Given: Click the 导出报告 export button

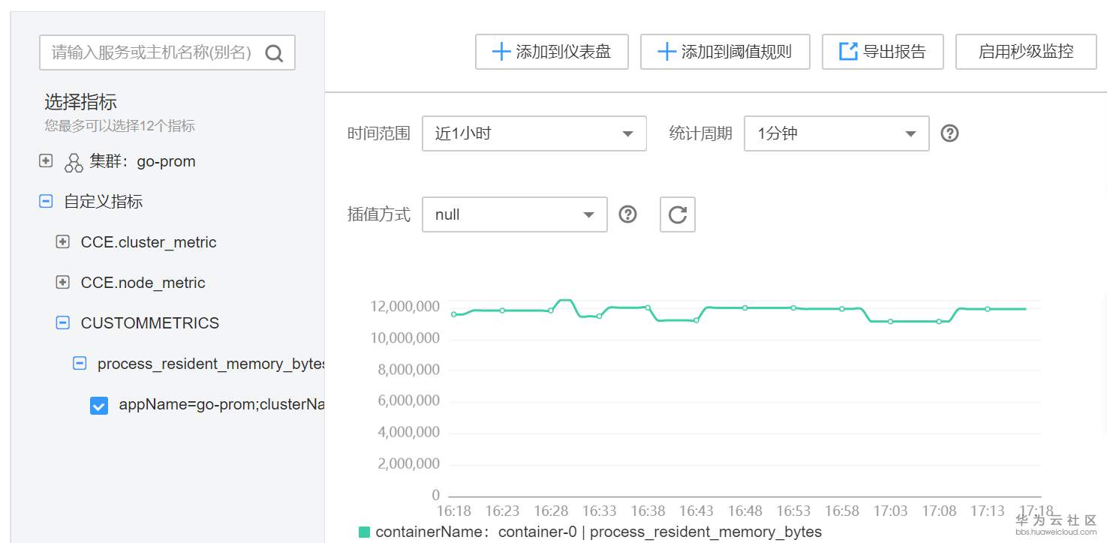Looking at the screenshot, I should 883,52.
